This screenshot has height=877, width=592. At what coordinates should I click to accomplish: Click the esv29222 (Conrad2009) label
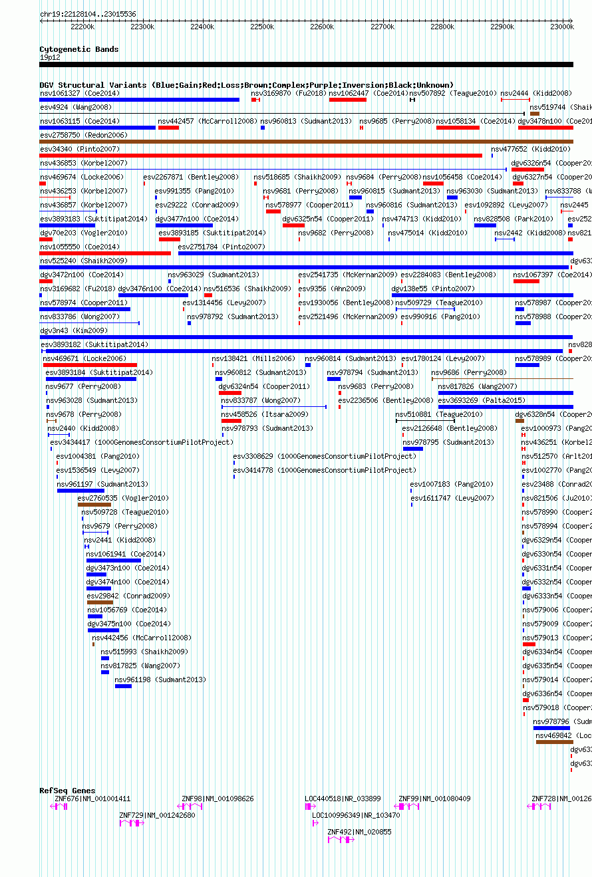pyautogui.click(x=196, y=205)
